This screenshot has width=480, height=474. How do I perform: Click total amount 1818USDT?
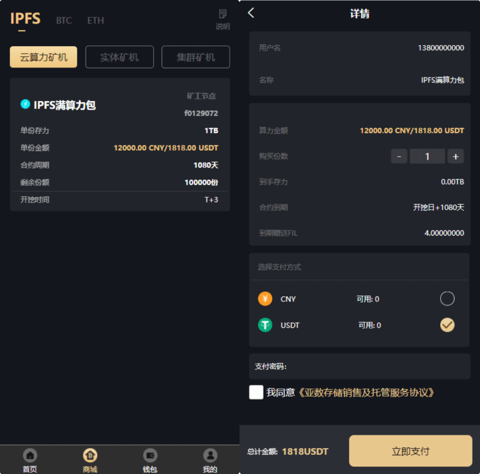click(305, 451)
